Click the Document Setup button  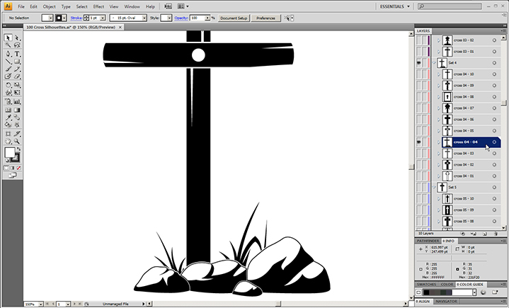coord(233,18)
